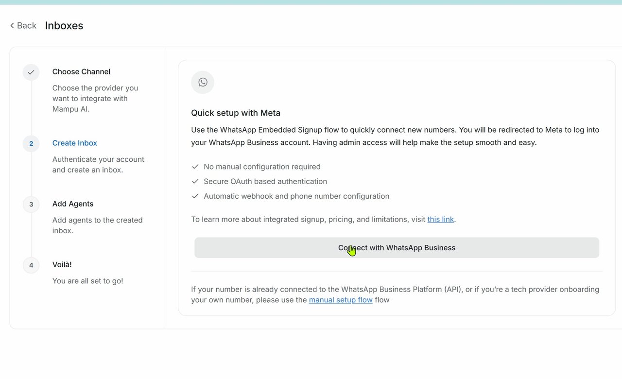Click the Back chevron arrow

tap(12, 25)
